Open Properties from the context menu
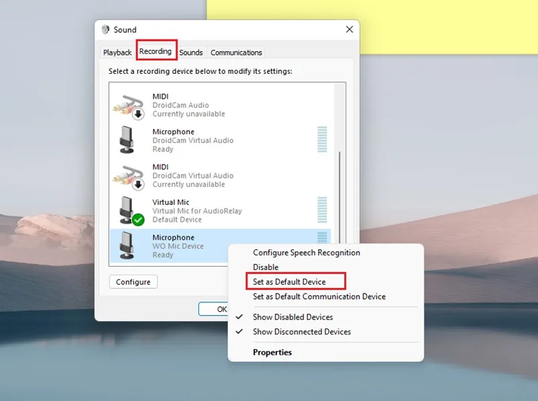Screen dimensions: 538x401 [272, 353]
